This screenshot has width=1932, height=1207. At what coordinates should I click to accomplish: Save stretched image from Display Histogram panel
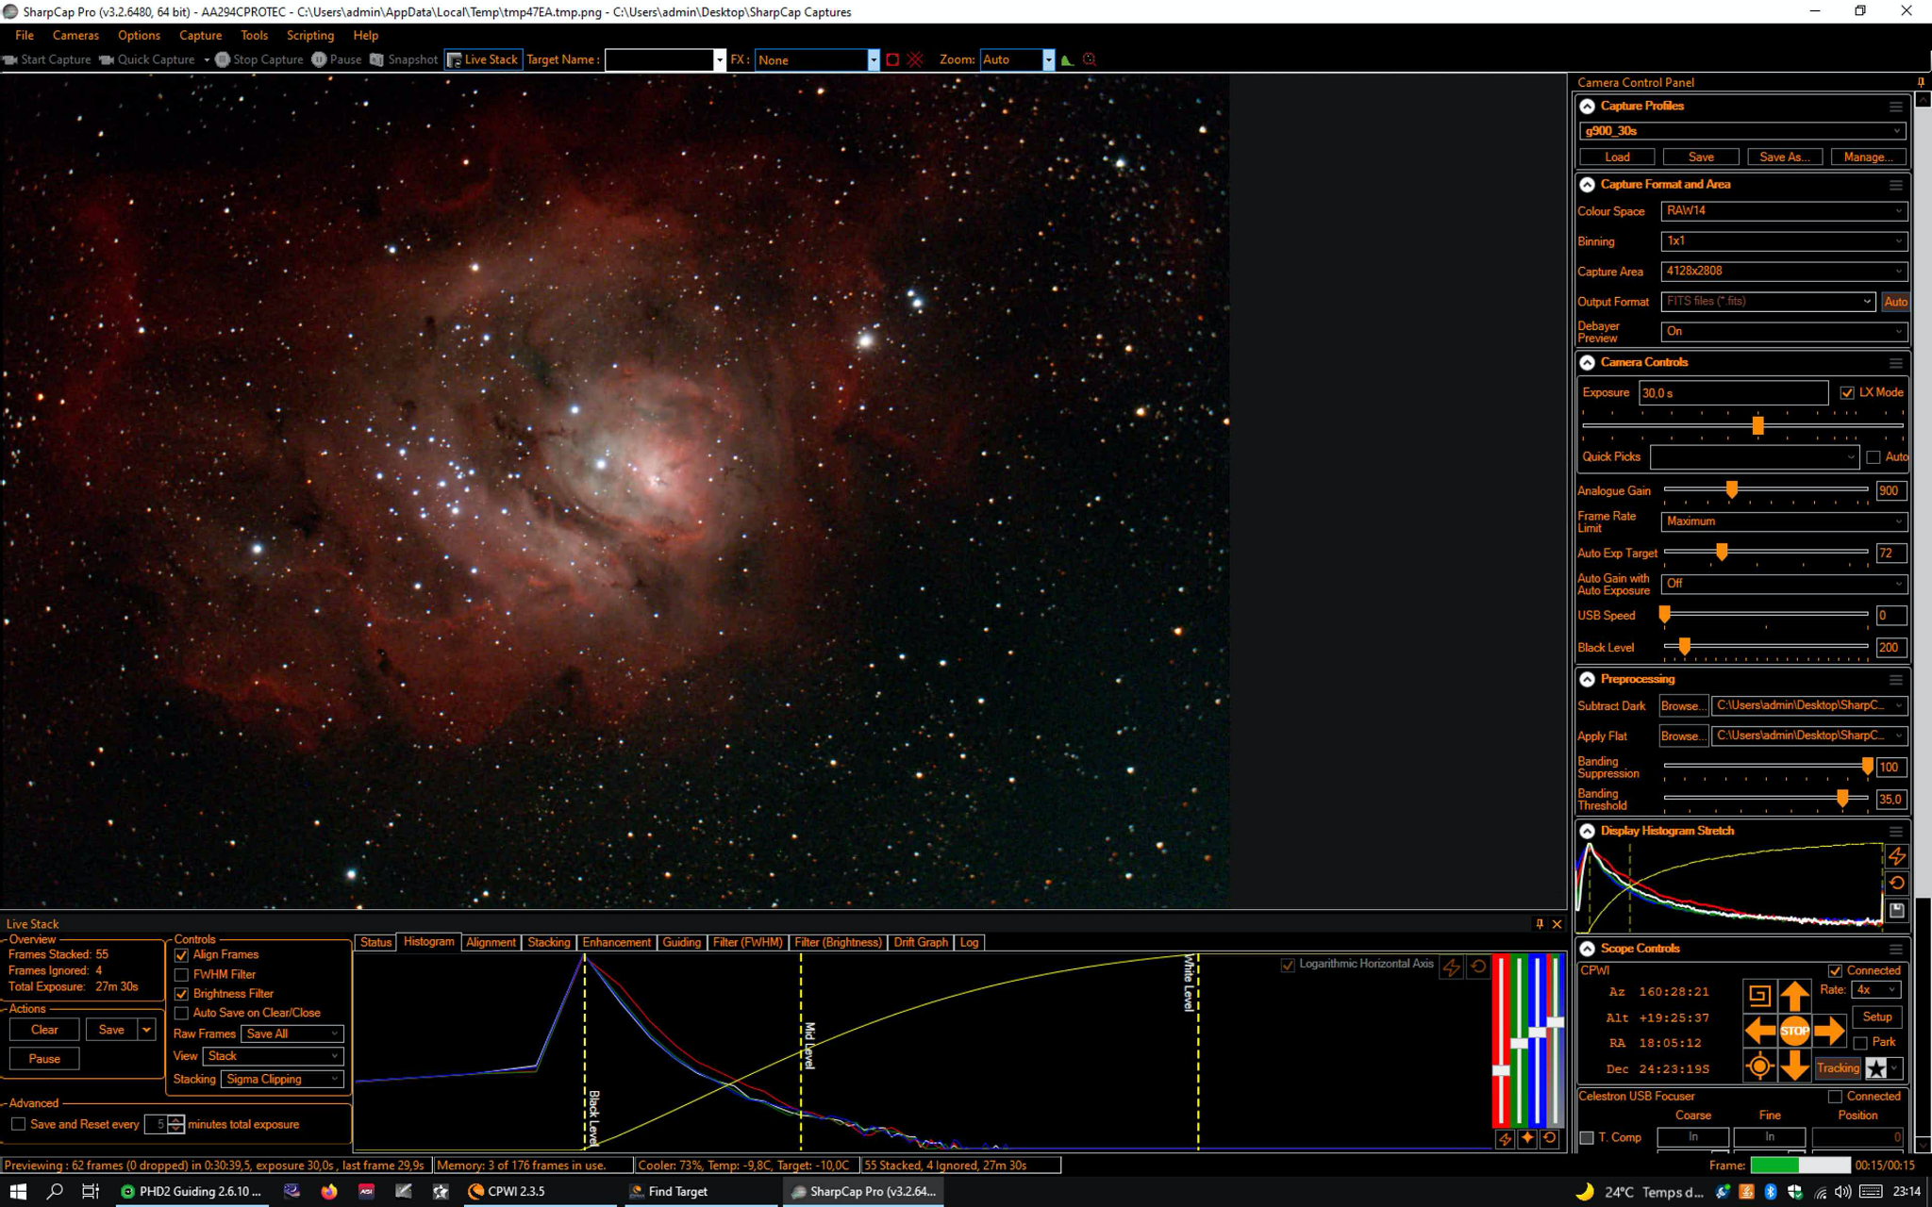[1896, 910]
